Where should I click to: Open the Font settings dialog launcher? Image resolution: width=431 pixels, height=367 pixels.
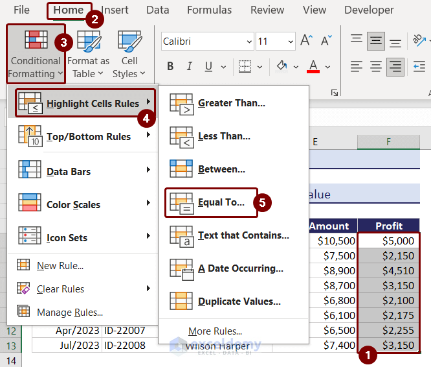pos(334,93)
